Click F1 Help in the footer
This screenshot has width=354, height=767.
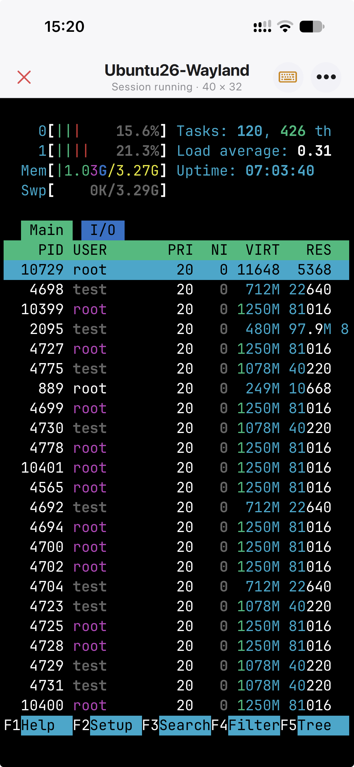point(38,725)
